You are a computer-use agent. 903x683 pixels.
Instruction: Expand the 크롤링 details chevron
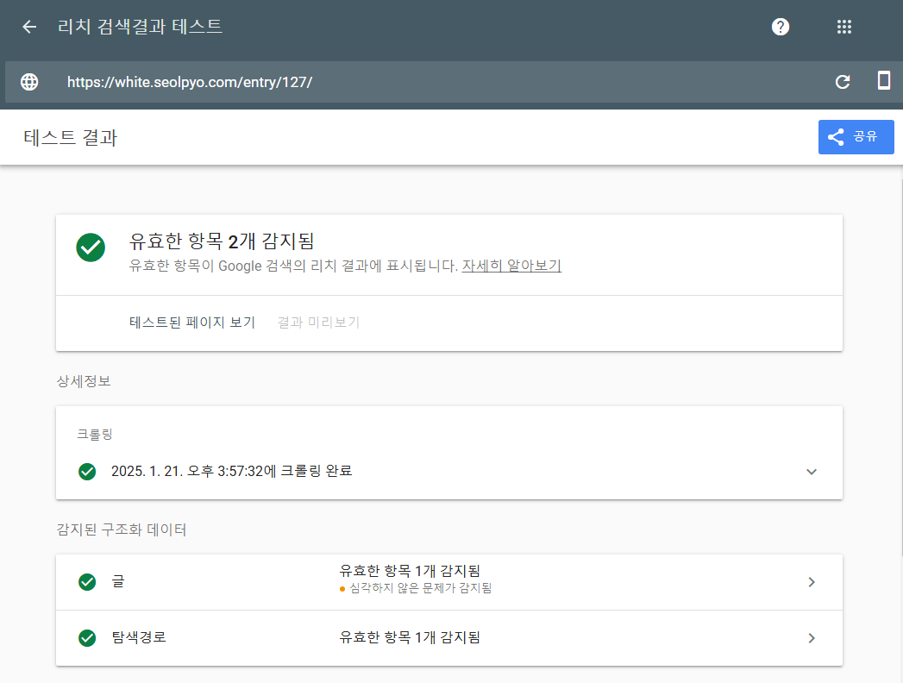[812, 472]
